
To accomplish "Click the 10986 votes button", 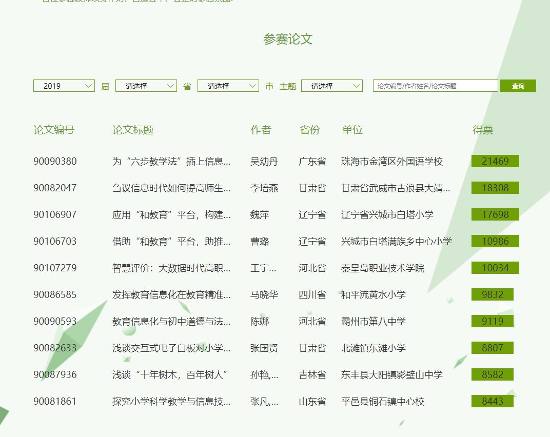I will [x=495, y=242].
